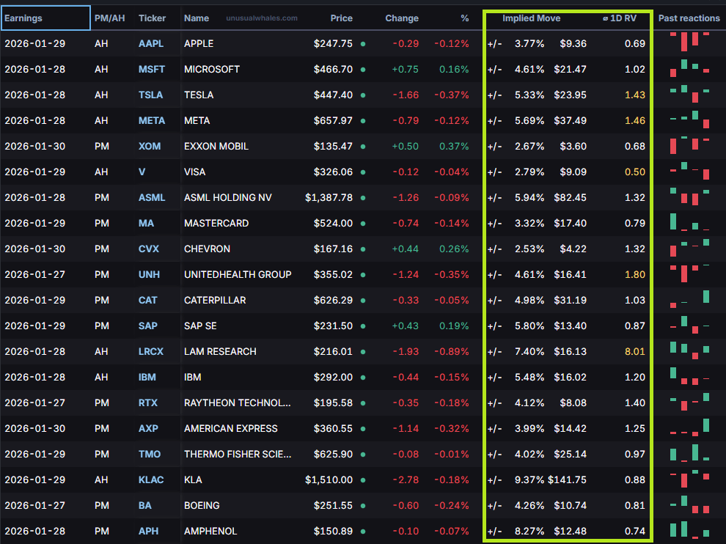View Microsoft's past reactions bar chart
The height and width of the screenshot is (544, 726).
coord(690,68)
